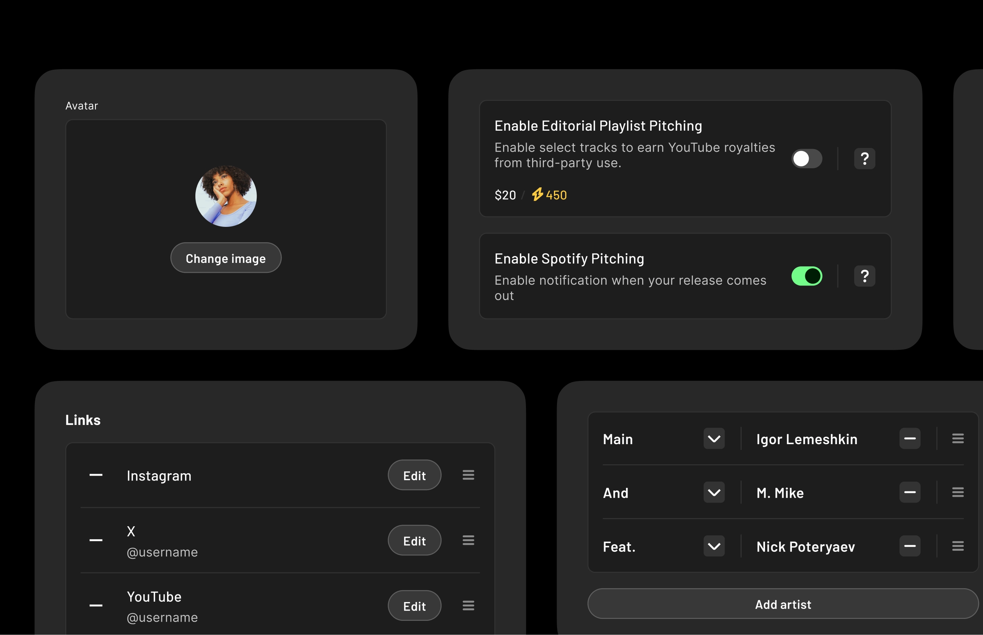Click help icon for Spotify Pitching
Image resolution: width=983 pixels, height=635 pixels.
pos(864,276)
